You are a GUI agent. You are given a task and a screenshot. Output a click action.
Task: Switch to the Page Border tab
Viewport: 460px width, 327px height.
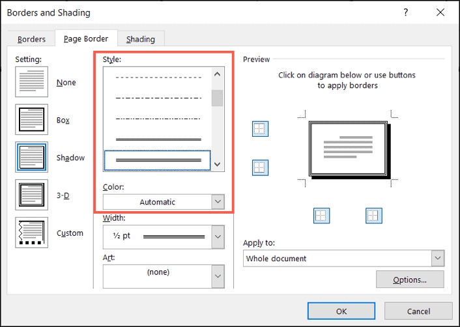click(x=86, y=38)
